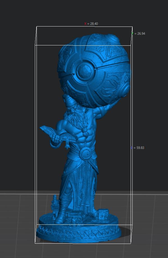Click the bounding box top edge
Image resolution: width=168 pixels, height=258 pixels.
click(x=84, y=27)
